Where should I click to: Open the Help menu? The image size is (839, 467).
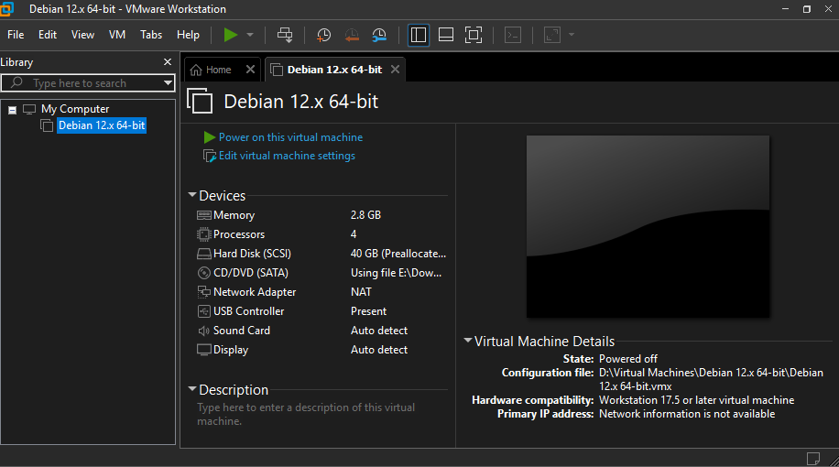point(188,35)
